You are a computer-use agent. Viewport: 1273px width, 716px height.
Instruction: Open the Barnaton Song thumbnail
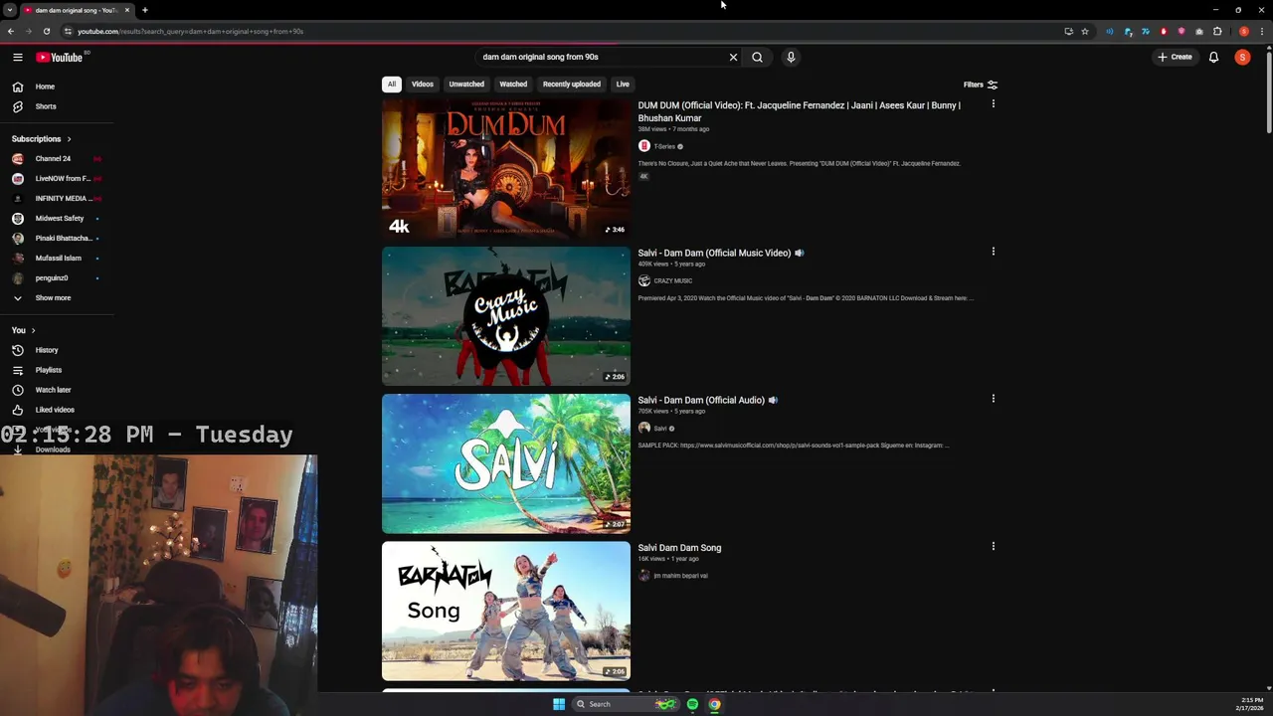[x=506, y=611]
